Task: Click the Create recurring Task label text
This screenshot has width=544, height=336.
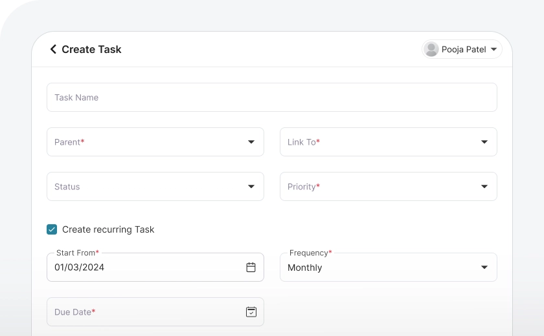Action: pos(108,229)
